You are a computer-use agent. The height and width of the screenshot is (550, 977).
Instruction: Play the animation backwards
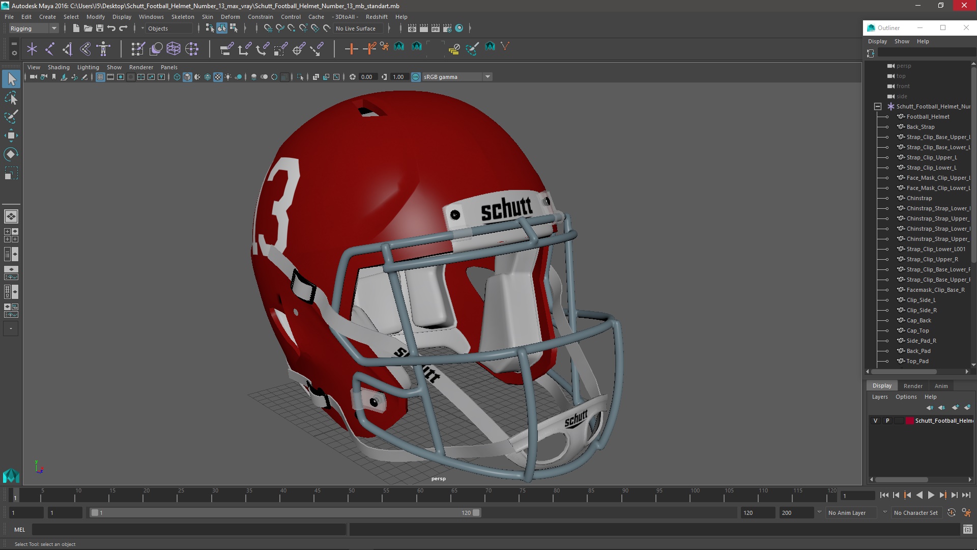(919, 495)
